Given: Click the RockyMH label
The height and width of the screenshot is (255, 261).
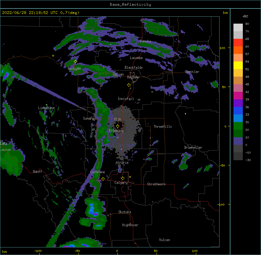Looking at the screenshot, I should point(74,69).
